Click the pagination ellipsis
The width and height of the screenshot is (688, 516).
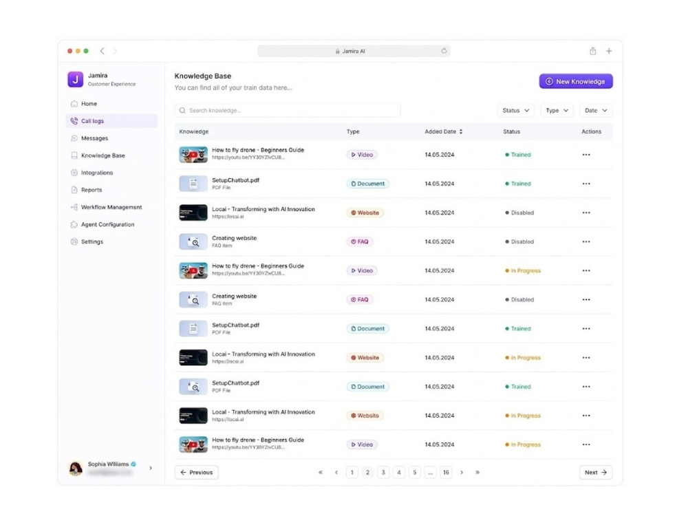[x=431, y=473]
